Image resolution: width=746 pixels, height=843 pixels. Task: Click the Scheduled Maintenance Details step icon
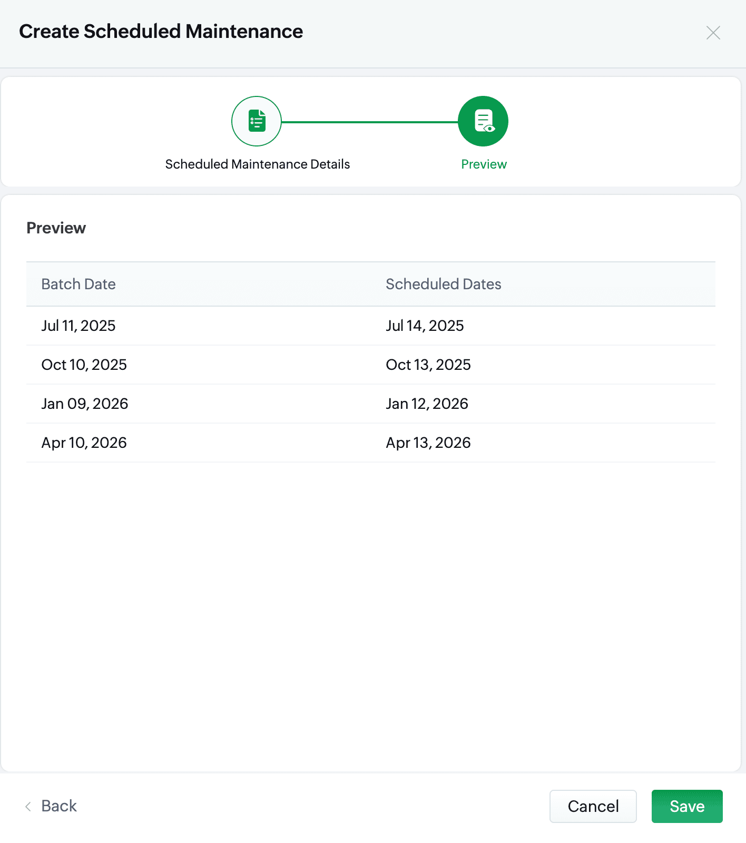tap(257, 121)
